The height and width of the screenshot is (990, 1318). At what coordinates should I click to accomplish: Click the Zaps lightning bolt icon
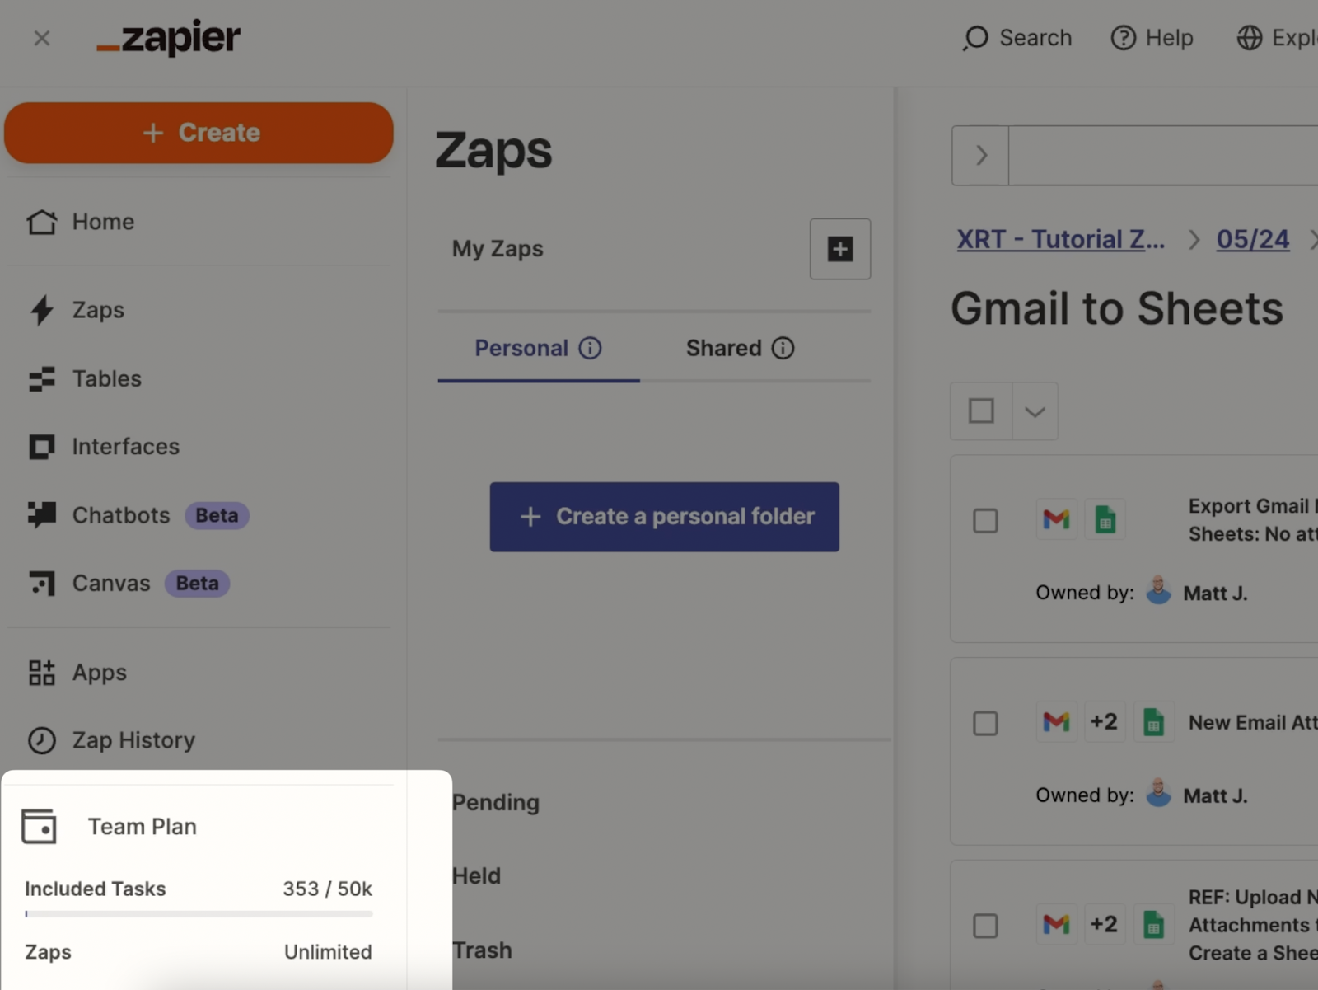[x=42, y=310]
